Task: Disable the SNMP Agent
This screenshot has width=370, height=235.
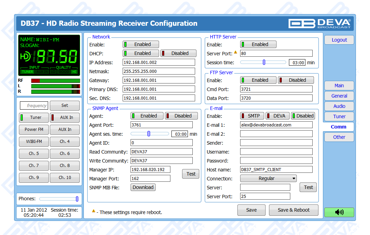Action: [x=181, y=116]
